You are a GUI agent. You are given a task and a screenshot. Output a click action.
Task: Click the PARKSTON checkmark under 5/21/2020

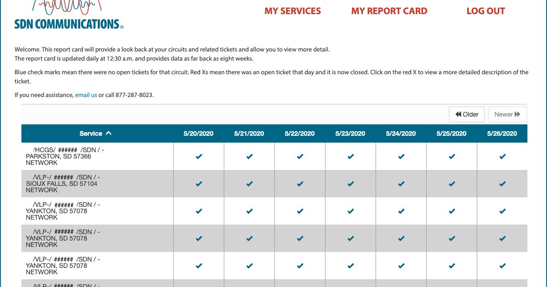tap(249, 156)
